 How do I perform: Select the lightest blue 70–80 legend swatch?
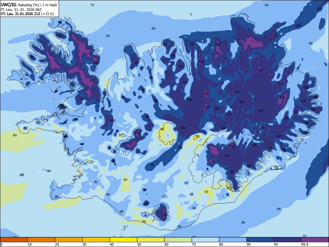pyautogui.click(x=206, y=240)
